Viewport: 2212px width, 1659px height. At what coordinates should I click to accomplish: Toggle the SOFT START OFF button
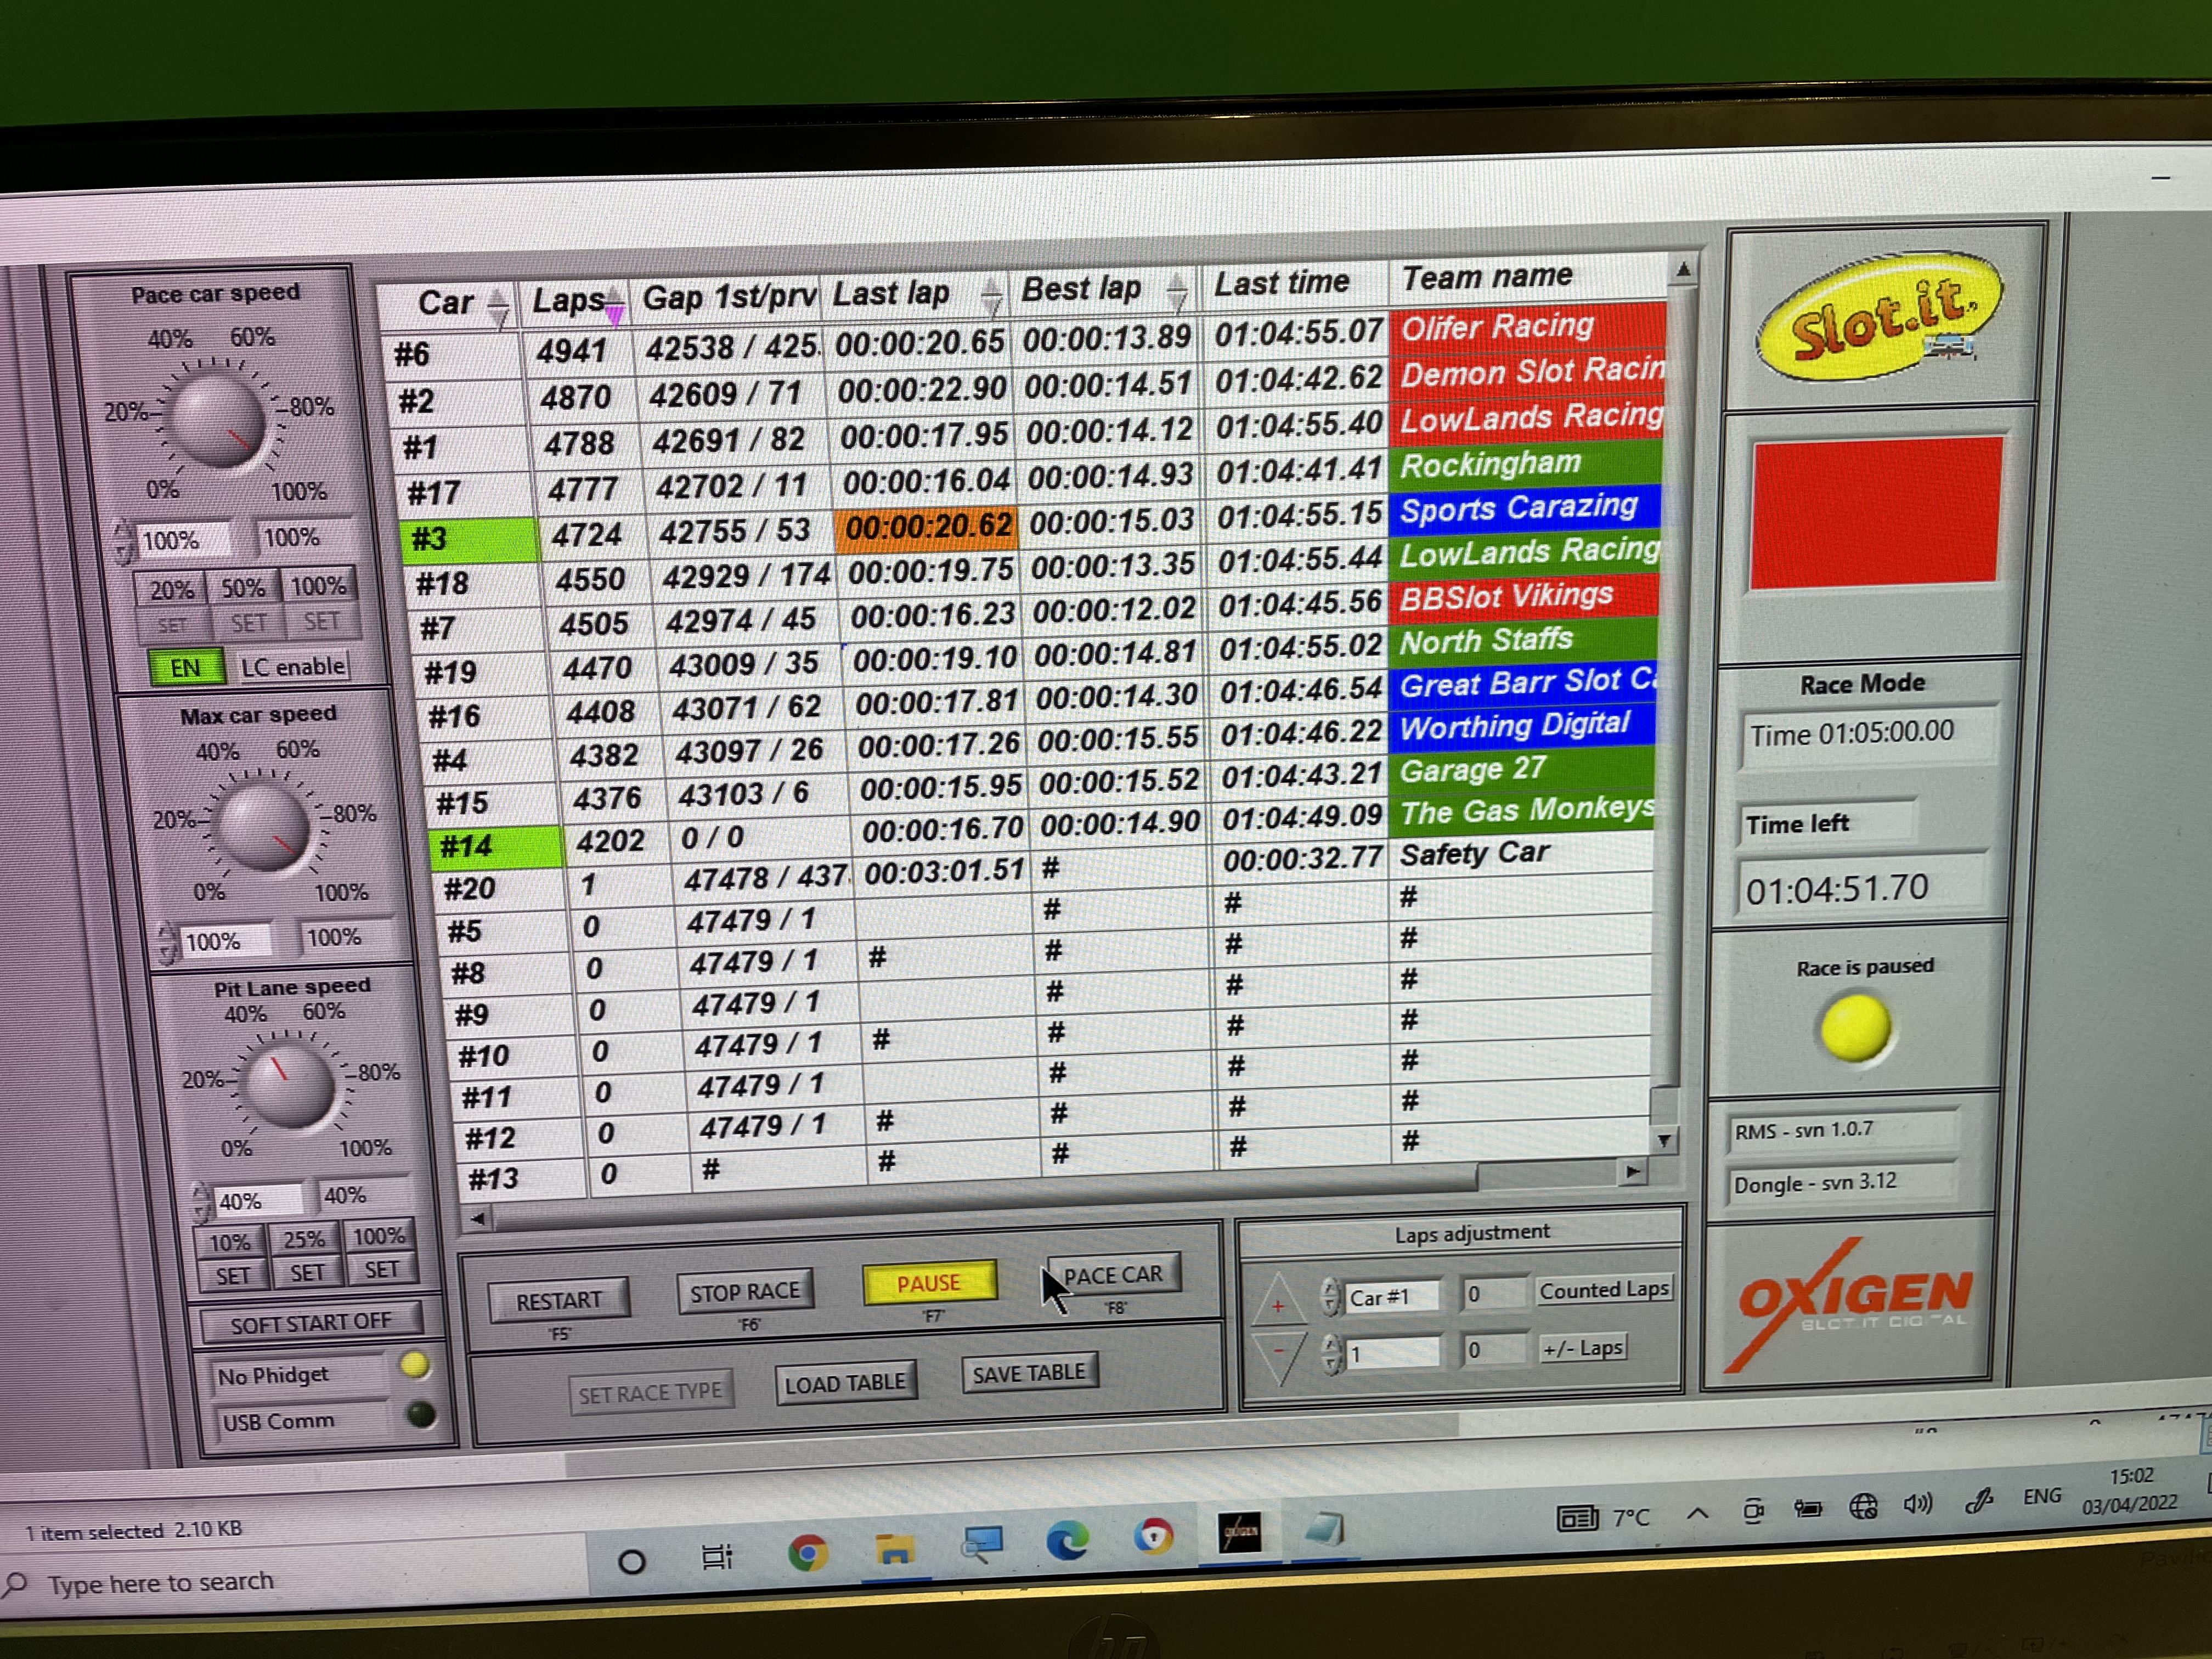point(310,1323)
